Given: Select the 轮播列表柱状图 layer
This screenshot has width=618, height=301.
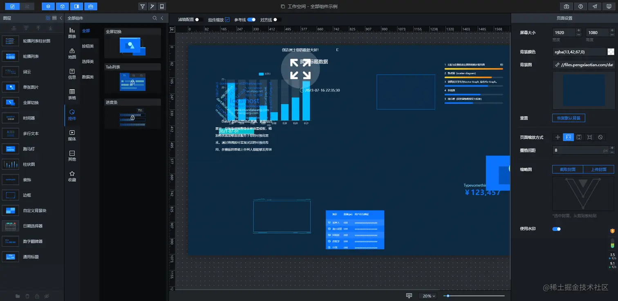Looking at the screenshot, I should pyautogui.click(x=32, y=41).
